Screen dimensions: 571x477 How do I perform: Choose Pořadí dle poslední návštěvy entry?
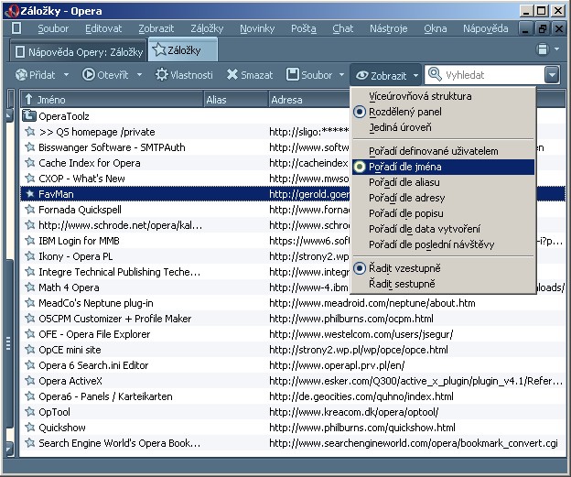coord(443,244)
